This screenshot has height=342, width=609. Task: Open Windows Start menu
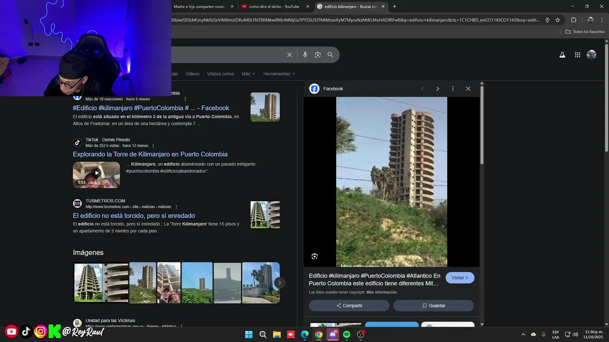click(x=249, y=334)
